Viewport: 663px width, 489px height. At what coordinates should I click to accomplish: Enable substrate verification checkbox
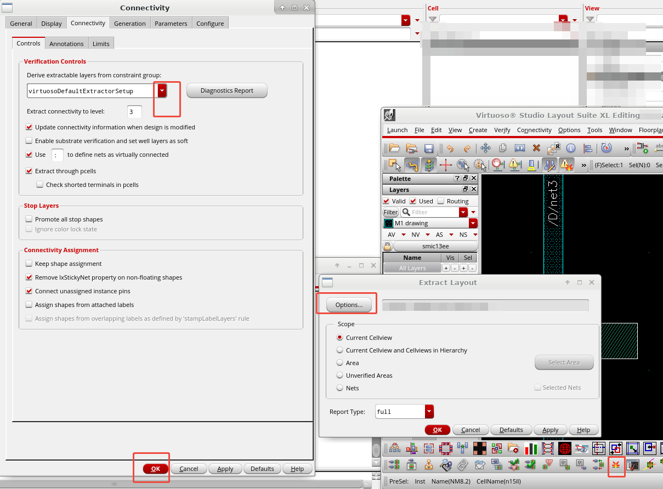[30, 141]
